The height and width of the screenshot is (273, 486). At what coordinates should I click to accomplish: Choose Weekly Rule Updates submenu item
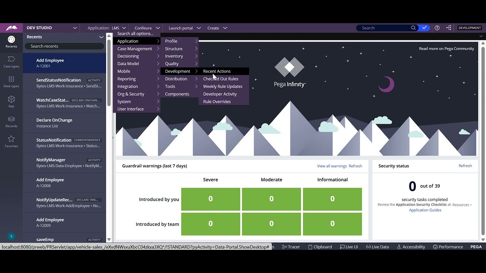pyautogui.click(x=224, y=86)
